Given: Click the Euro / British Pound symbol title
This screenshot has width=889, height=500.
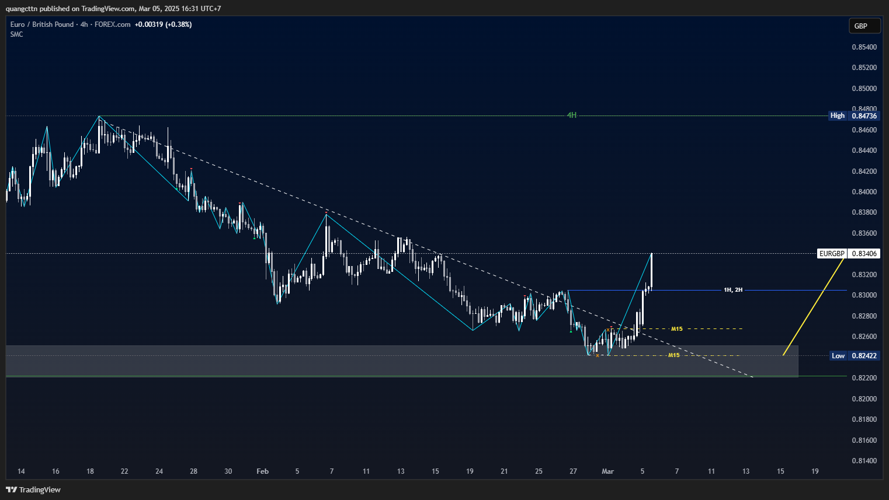Looking at the screenshot, I should 42,25.
